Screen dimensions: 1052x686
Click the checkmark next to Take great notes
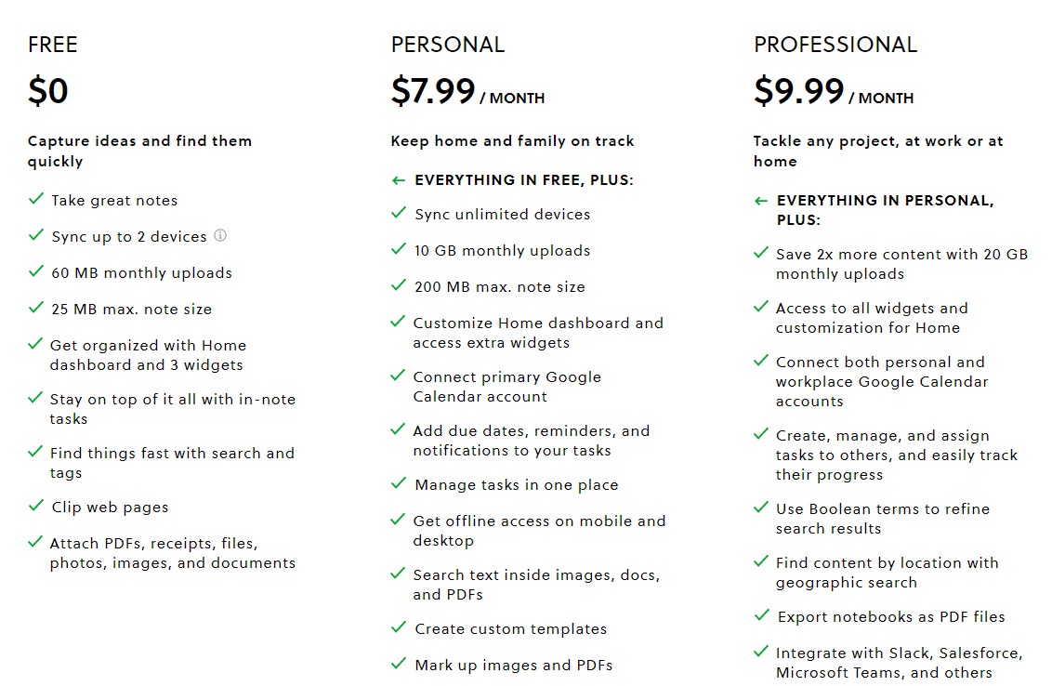[x=36, y=199]
